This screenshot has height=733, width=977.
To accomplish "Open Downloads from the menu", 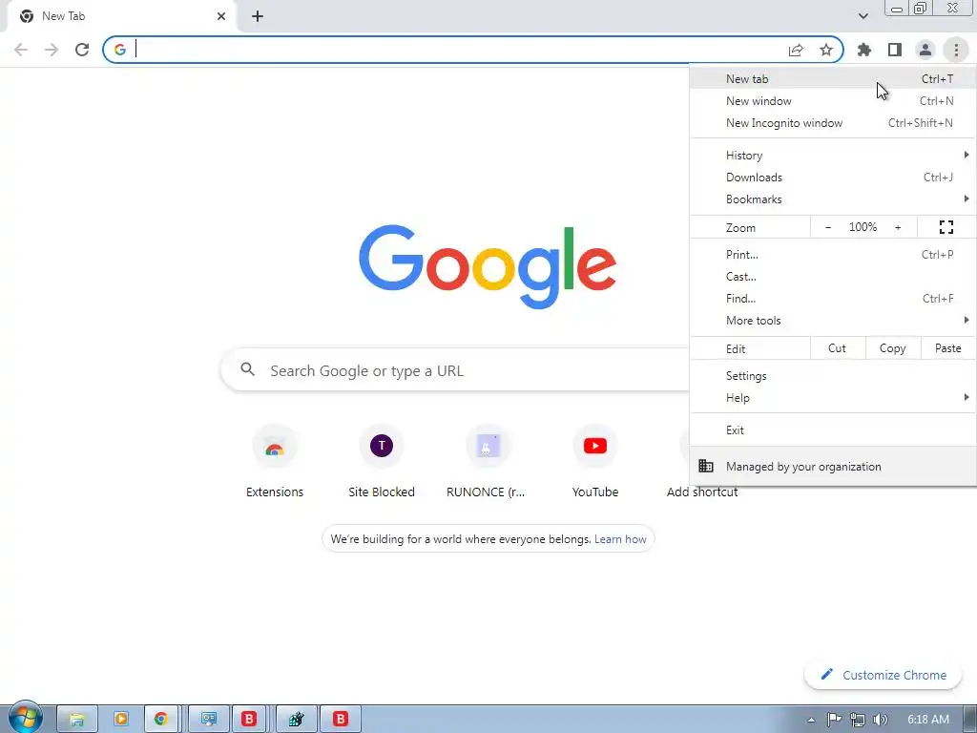I will point(832,177).
